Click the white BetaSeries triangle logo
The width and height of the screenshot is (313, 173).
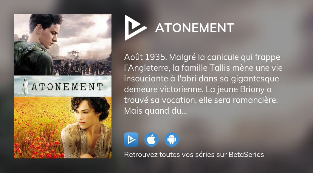(x=135, y=27)
